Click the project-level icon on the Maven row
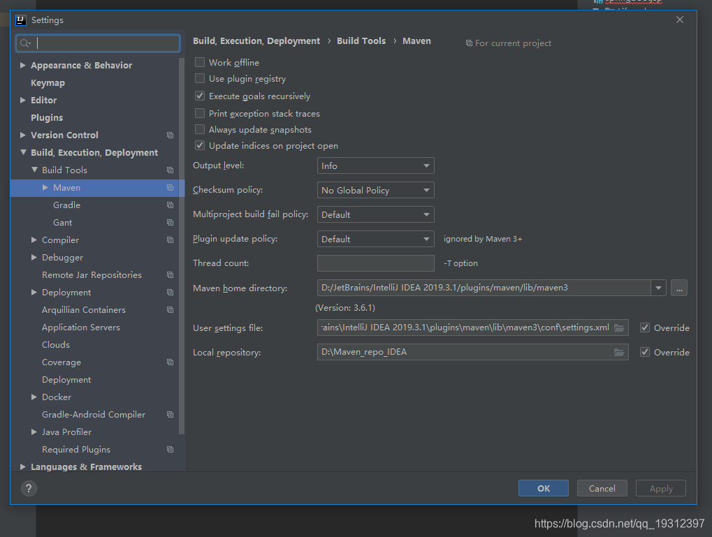Image resolution: width=712 pixels, height=537 pixels. 170,187
